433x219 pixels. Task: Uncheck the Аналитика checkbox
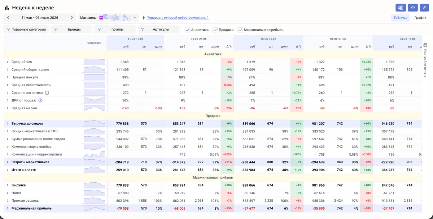187,30
